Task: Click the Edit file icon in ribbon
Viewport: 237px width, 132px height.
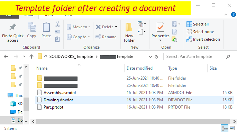Action: coord(175,32)
